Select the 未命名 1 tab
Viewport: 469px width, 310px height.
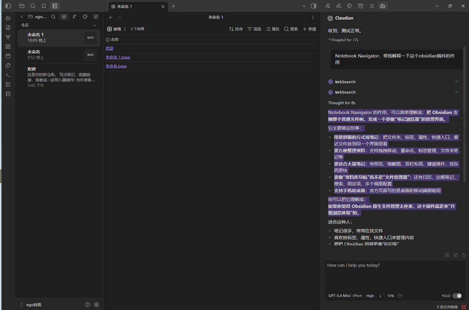click(x=138, y=6)
